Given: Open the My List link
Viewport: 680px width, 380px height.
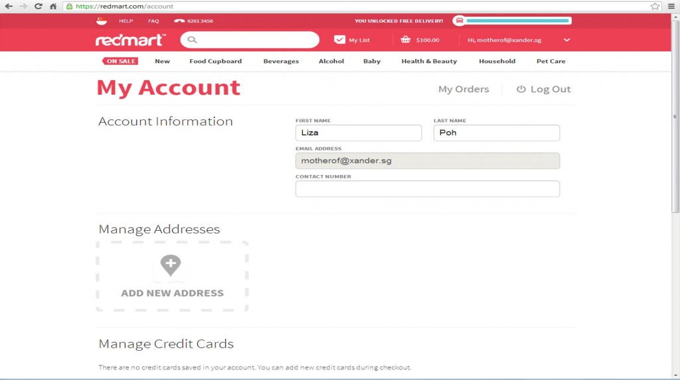Looking at the screenshot, I should click(x=359, y=40).
